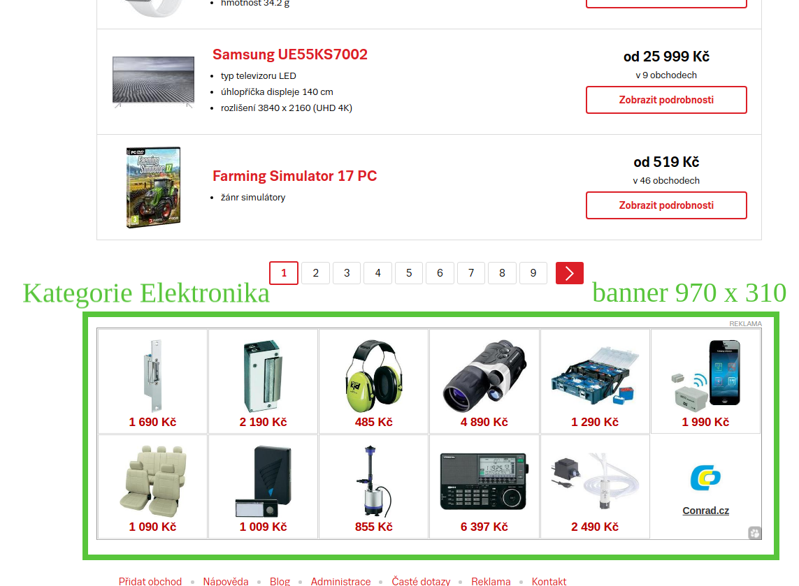
Task: Show details for Samsung UE55KS7002
Action: click(666, 100)
